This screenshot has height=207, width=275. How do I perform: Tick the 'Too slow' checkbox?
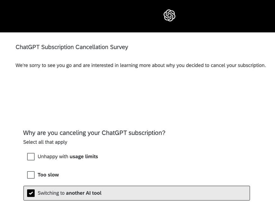pyautogui.click(x=31, y=175)
